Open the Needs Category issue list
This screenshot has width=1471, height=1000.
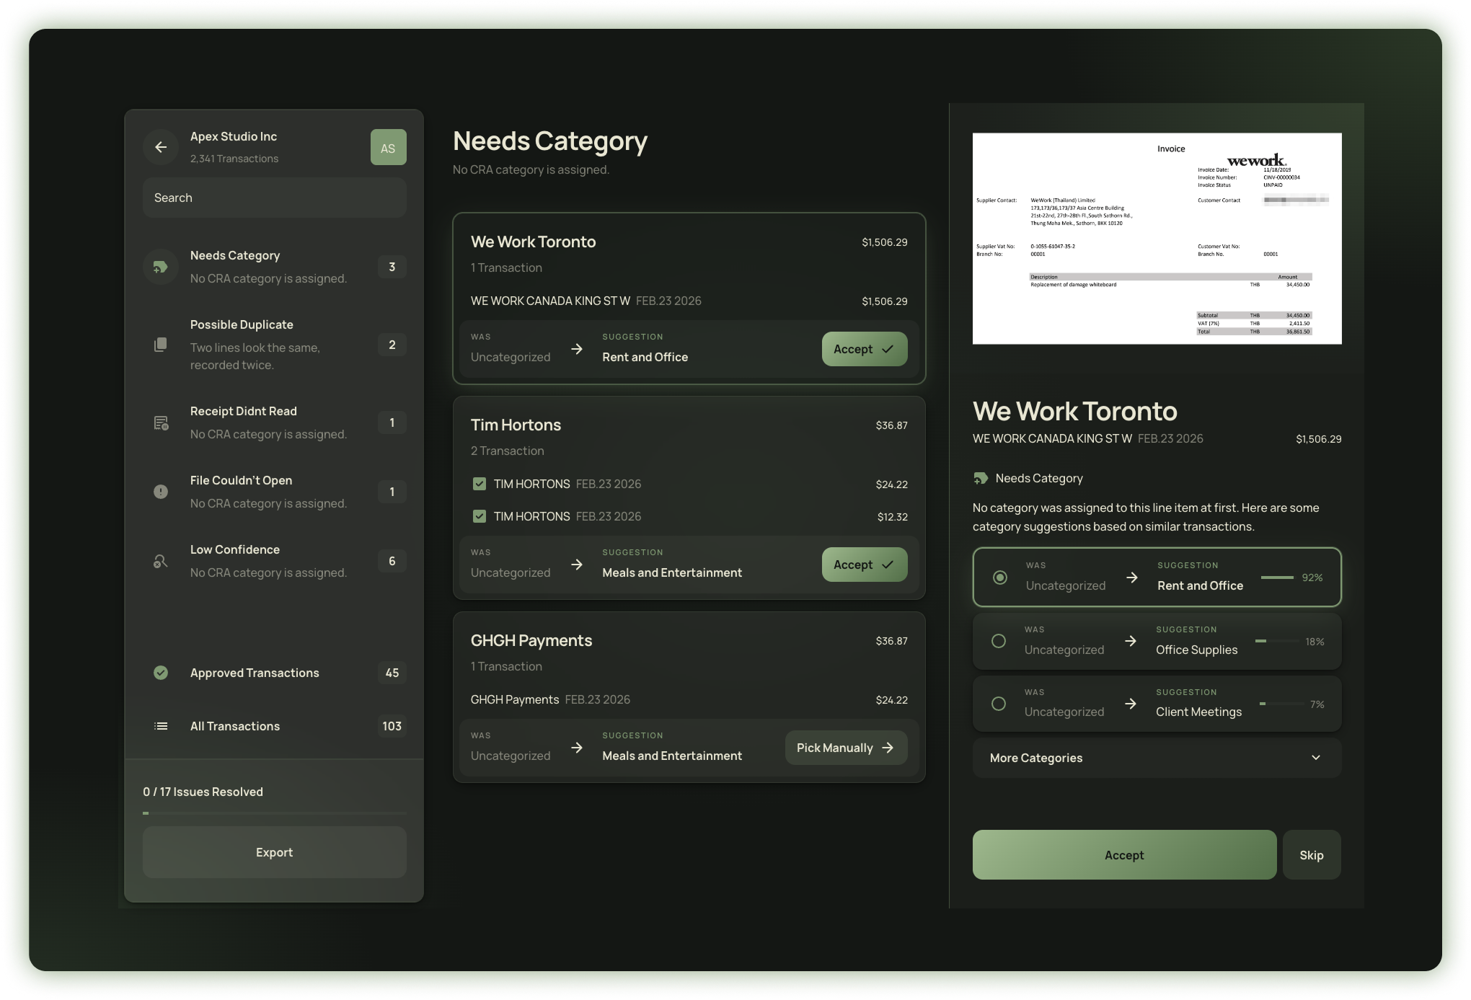coord(275,267)
